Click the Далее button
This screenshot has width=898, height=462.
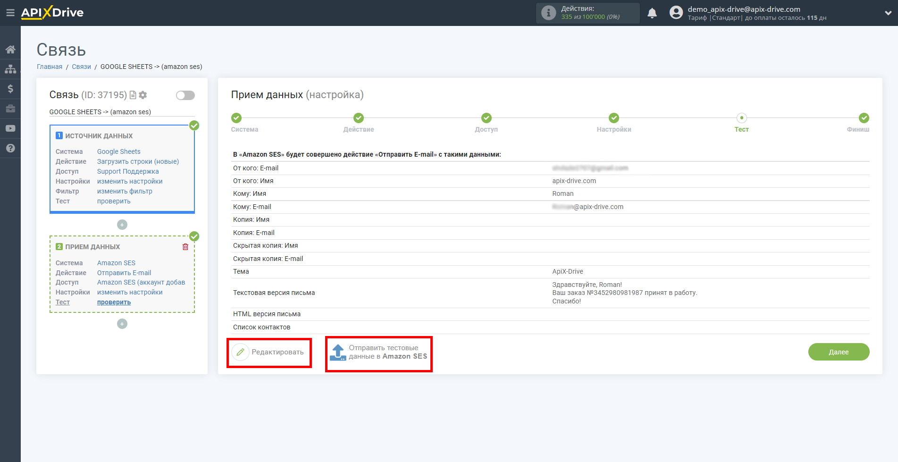click(x=839, y=352)
